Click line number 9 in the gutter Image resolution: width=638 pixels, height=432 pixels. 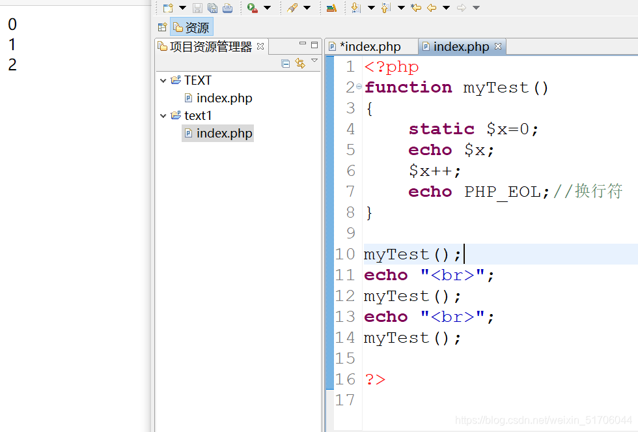351,233
